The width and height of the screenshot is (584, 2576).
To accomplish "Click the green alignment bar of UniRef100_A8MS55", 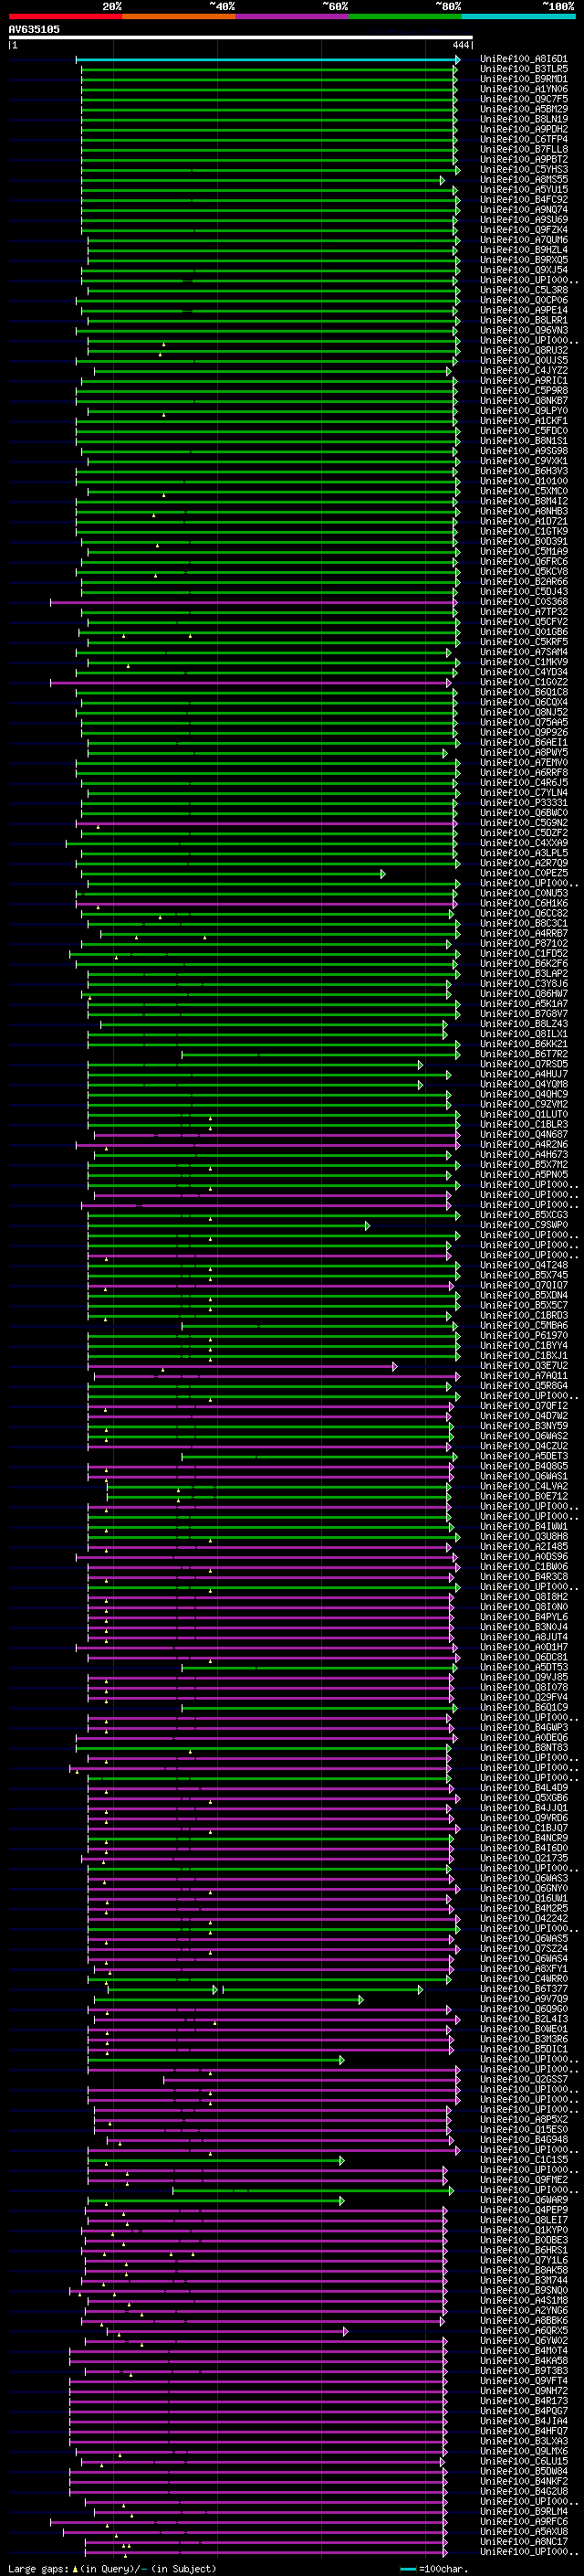I will [263, 181].
